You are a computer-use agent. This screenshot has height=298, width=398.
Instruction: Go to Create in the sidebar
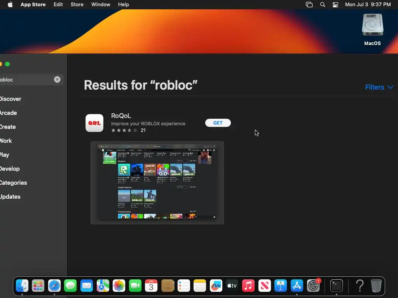coord(8,127)
